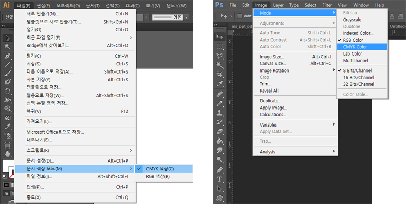This screenshot has width=406, height=215.
Task: Expand the Adjustments submenu
Action: 295,23
